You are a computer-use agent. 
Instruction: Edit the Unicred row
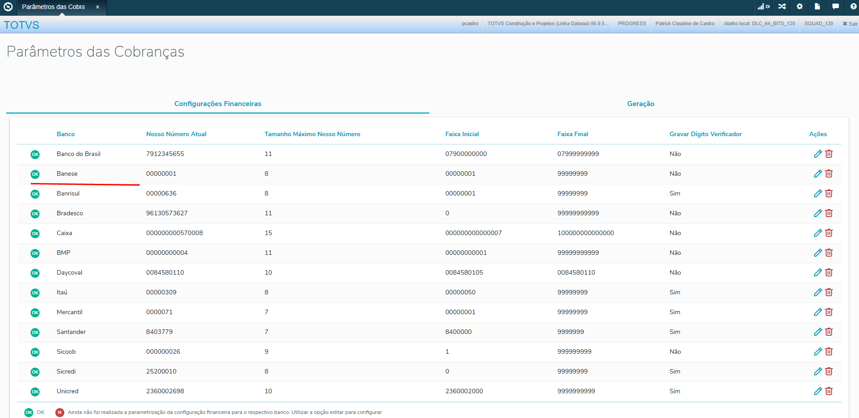click(x=818, y=391)
